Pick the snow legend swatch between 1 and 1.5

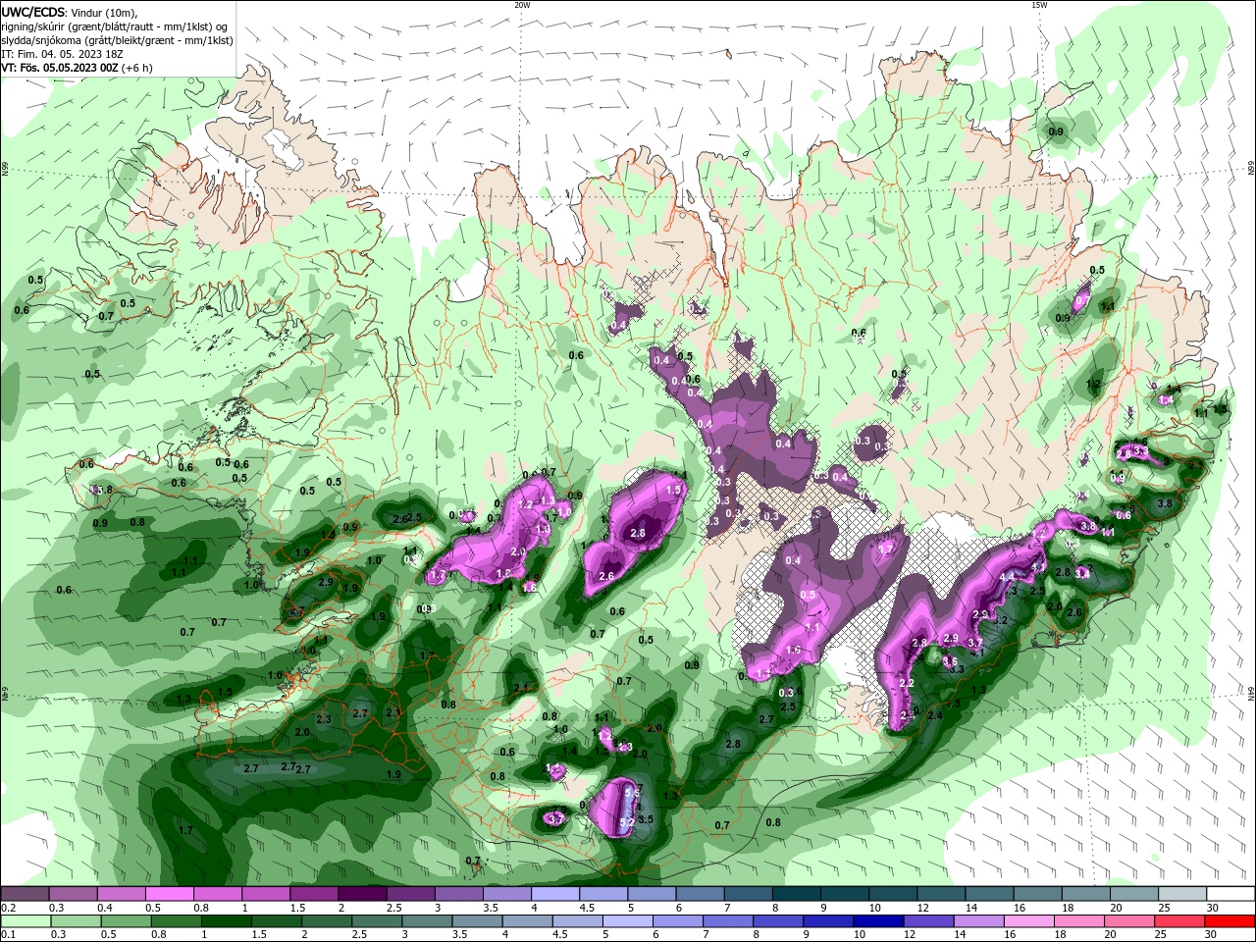coord(266,893)
